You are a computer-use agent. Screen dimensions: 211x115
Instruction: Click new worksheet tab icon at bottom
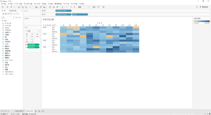click(x=36, y=111)
